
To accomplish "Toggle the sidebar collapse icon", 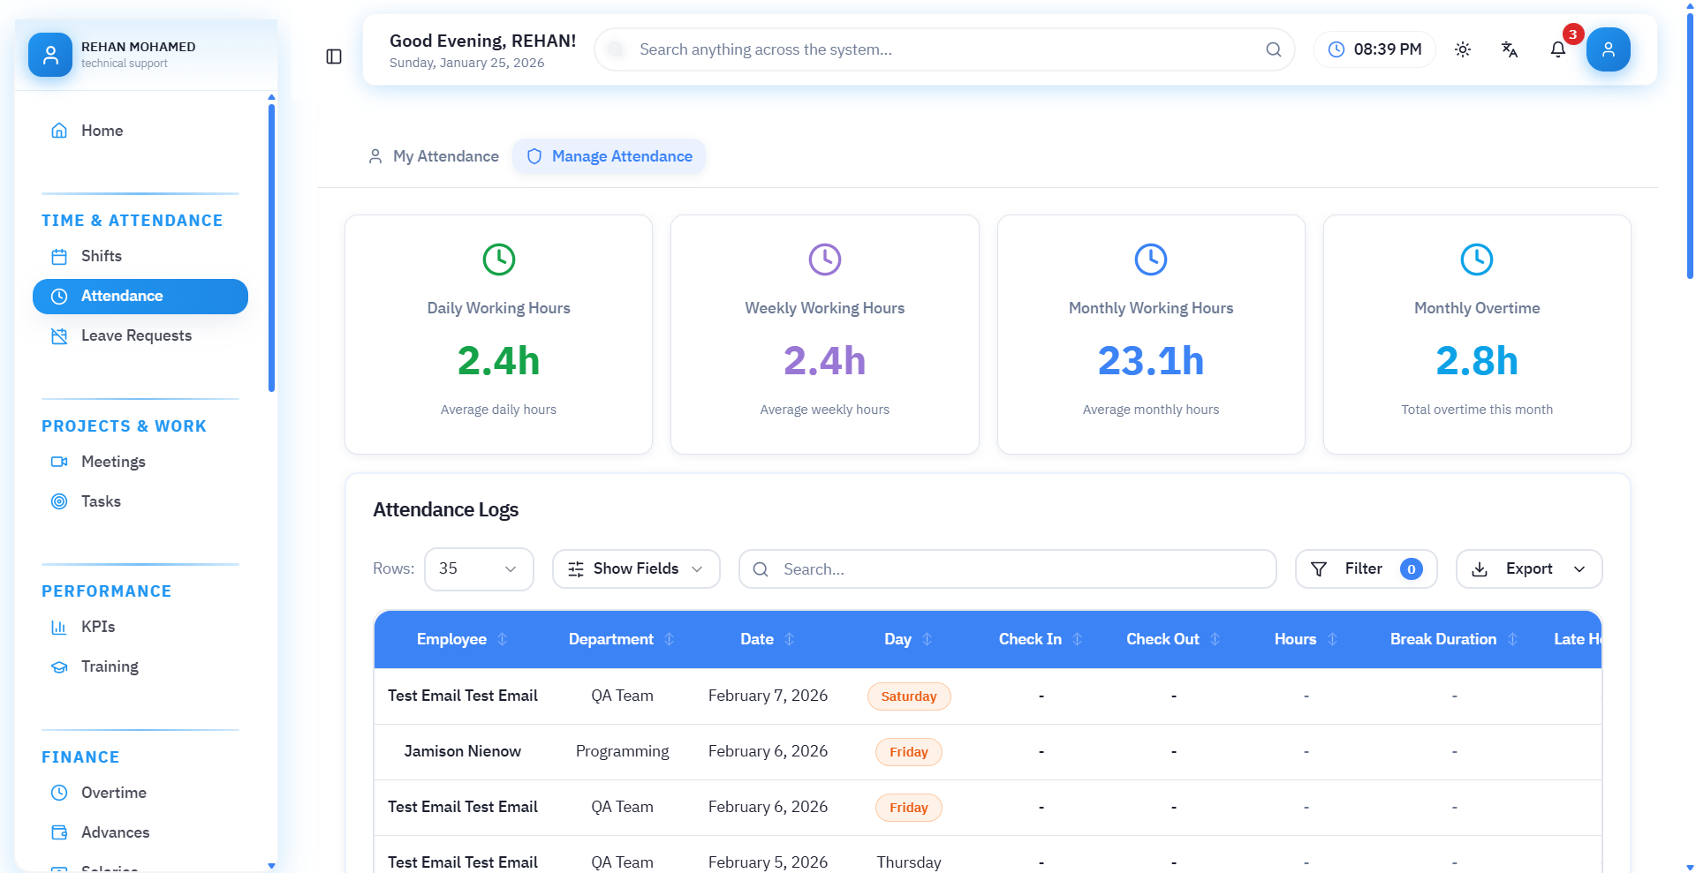I will [x=334, y=56].
